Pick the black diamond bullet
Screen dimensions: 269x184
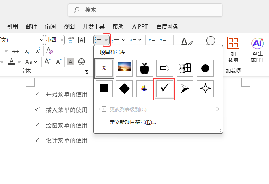pos(124,89)
